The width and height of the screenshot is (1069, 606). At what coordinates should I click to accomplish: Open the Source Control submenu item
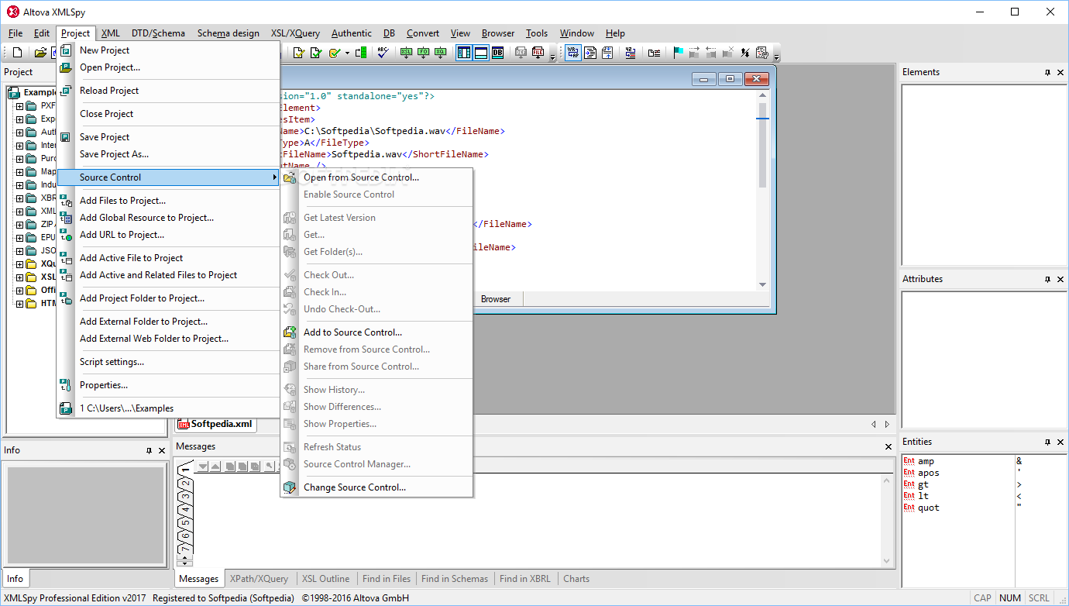coord(168,177)
